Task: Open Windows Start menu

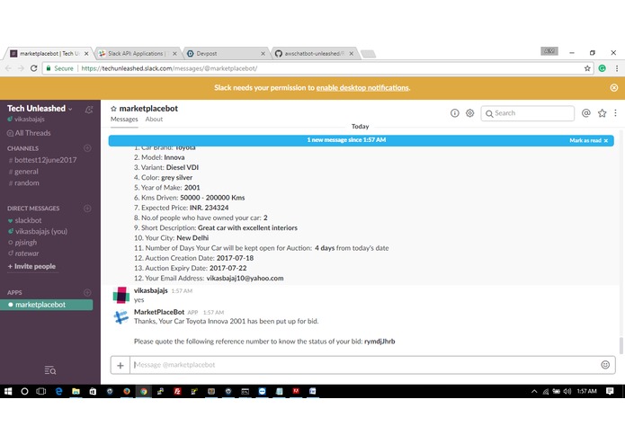Action: click(8, 391)
